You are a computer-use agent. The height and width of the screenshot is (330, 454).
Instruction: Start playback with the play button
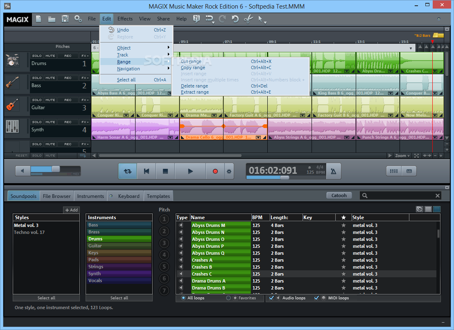pyautogui.click(x=190, y=171)
